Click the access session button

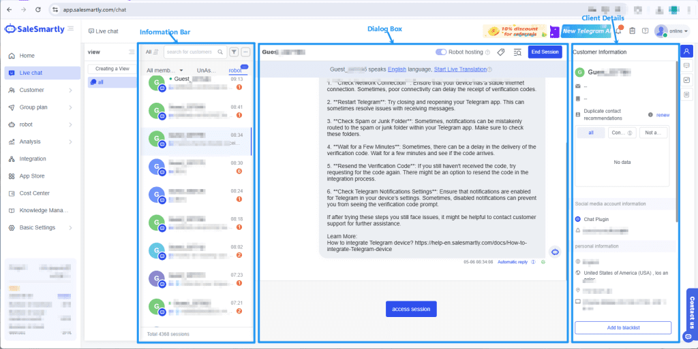click(411, 309)
